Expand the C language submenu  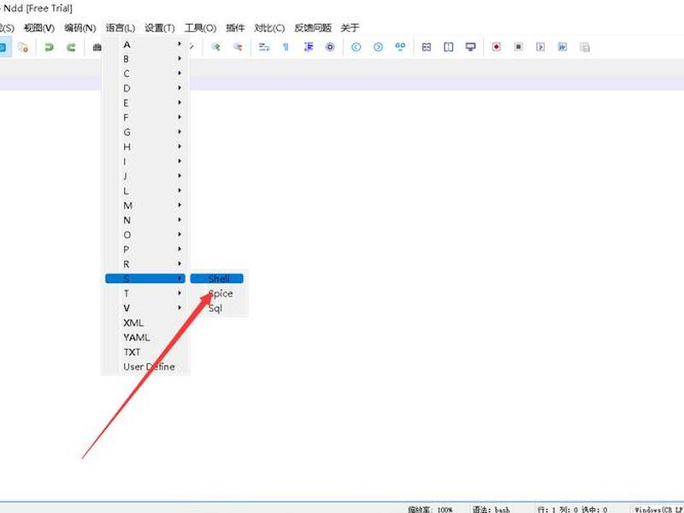[x=145, y=74]
